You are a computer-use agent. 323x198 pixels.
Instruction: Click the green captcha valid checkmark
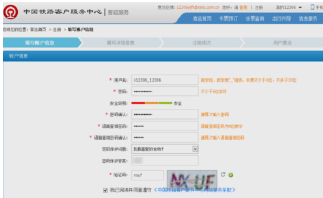click(x=231, y=175)
